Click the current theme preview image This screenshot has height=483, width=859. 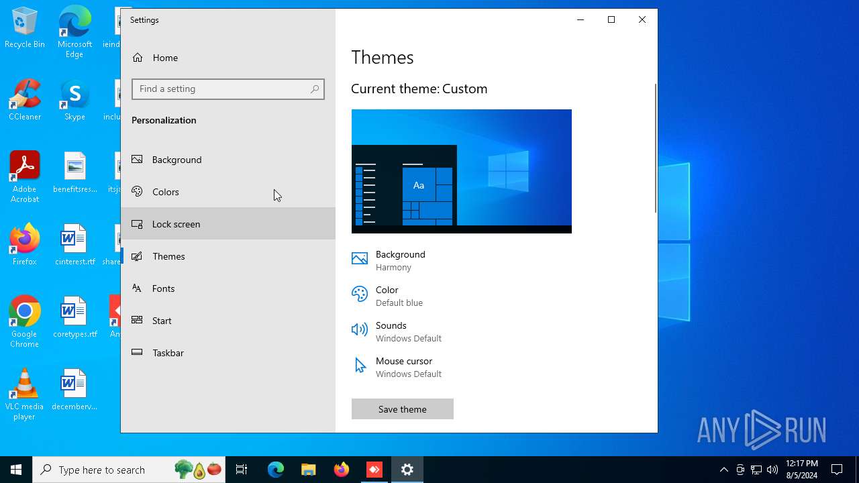point(462,171)
